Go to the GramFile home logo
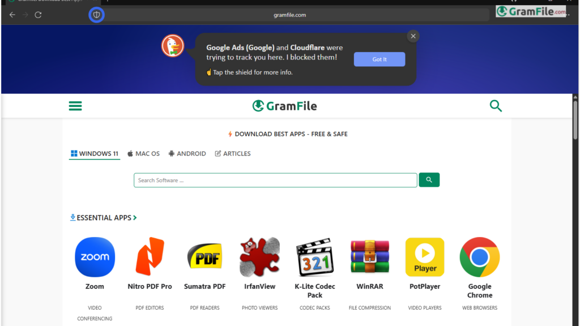 (x=284, y=106)
